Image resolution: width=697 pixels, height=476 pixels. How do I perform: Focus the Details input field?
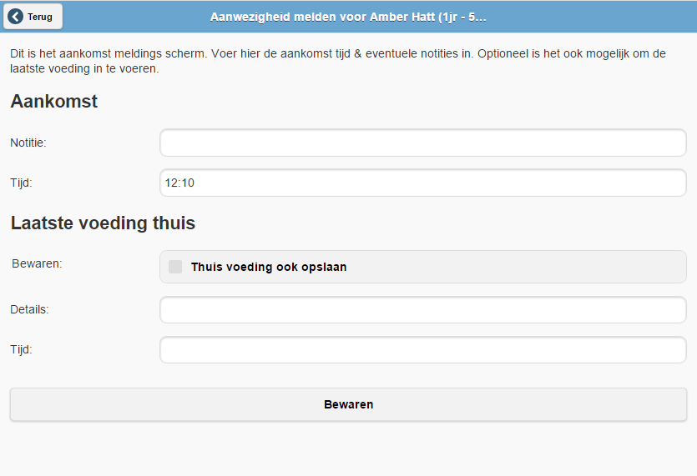click(x=422, y=309)
